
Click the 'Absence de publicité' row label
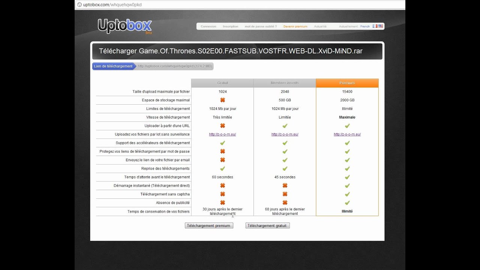click(173, 203)
